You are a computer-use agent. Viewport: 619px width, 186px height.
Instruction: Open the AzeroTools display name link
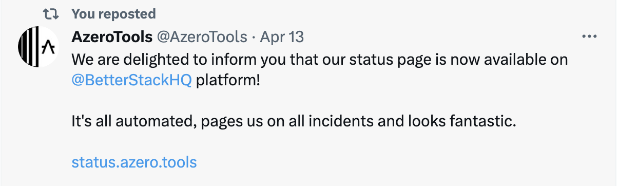click(112, 37)
